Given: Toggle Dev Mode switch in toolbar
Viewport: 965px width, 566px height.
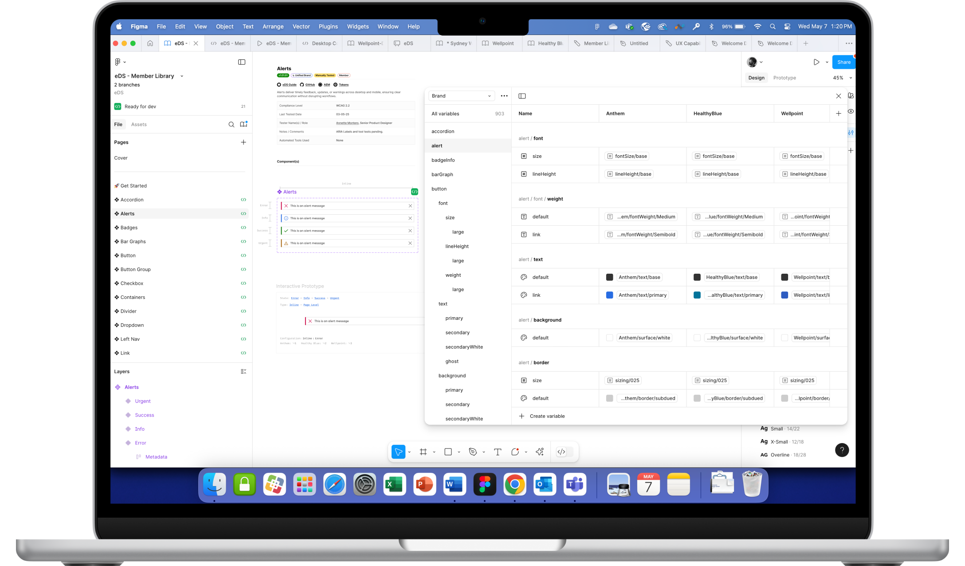Looking at the screenshot, I should pos(565,452).
